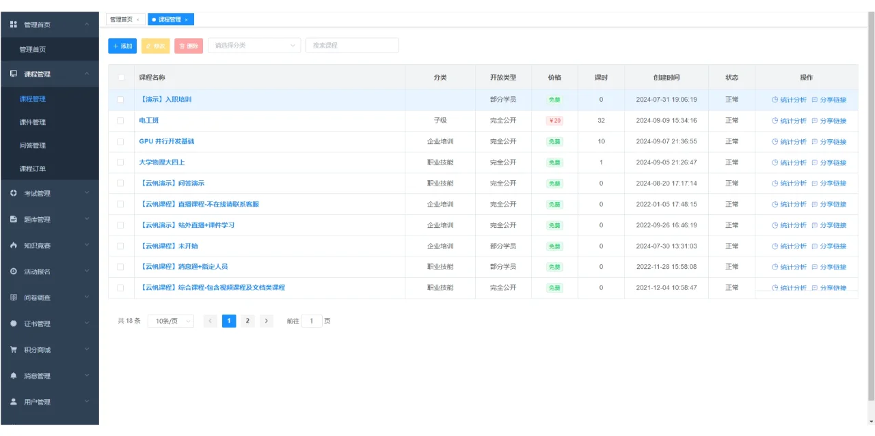This screenshot has width=875, height=436.
Task: Click the 管理首页 dashboard grid icon in sidebar
Action: 14,25
